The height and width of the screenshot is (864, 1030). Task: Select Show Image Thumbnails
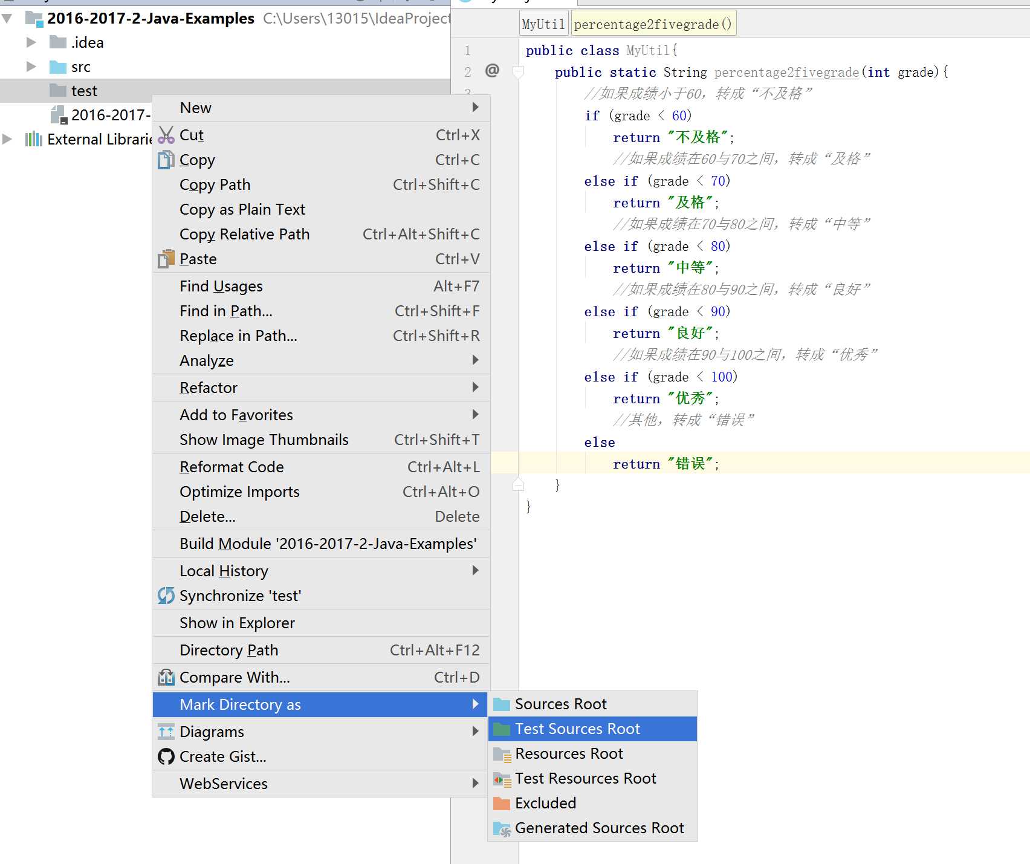tap(321, 440)
